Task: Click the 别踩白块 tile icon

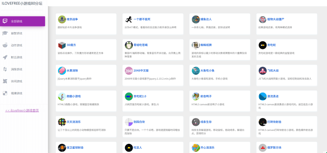Action: [x=129, y=122]
